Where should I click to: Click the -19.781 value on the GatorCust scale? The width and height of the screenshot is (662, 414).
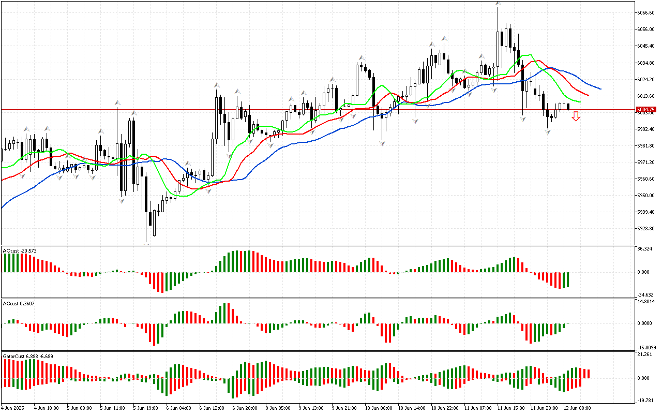645,400
